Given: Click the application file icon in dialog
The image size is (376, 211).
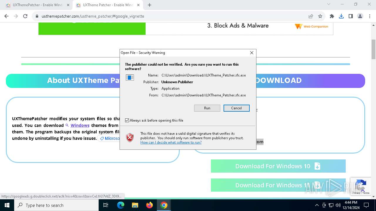Looking at the screenshot, I should [130, 78].
